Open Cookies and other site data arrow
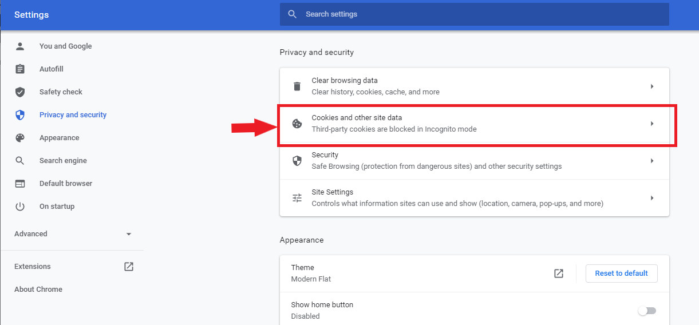Image resolution: width=699 pixels, height=325 pixels. click(652, 124)
